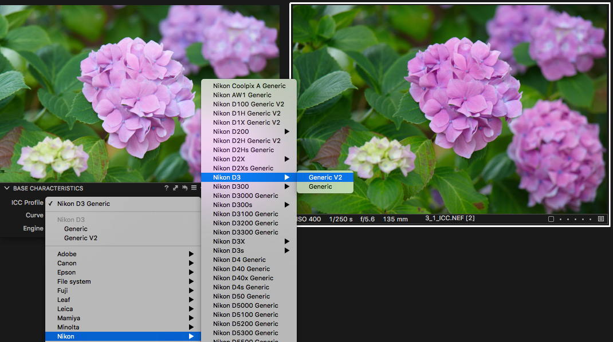Choose Generic in Nikon D3 flyout submenu
Image resolution: width=613 pixels, height=342 pixels.
click(x=325, y=186)
